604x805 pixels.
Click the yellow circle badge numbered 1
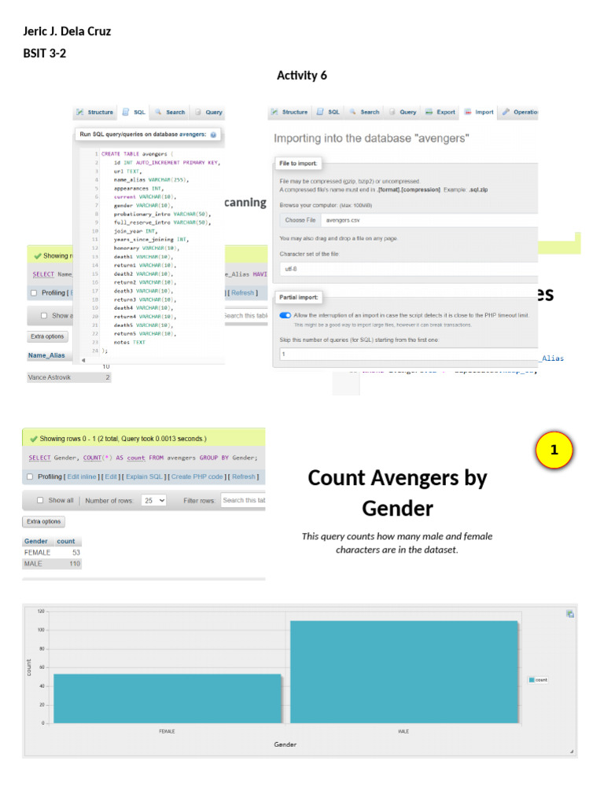[x=554, y=450]
